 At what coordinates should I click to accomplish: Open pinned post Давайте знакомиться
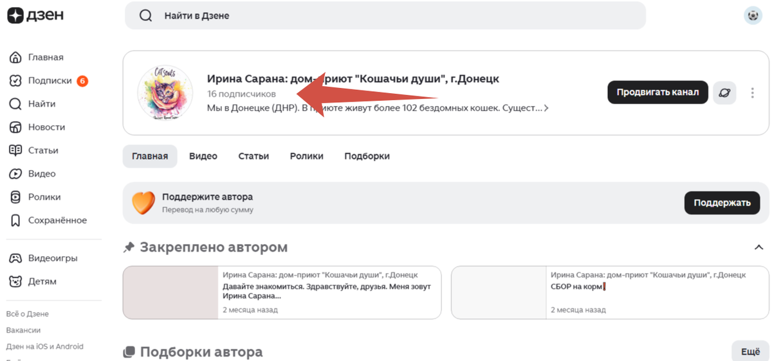[x=282, y=293]
